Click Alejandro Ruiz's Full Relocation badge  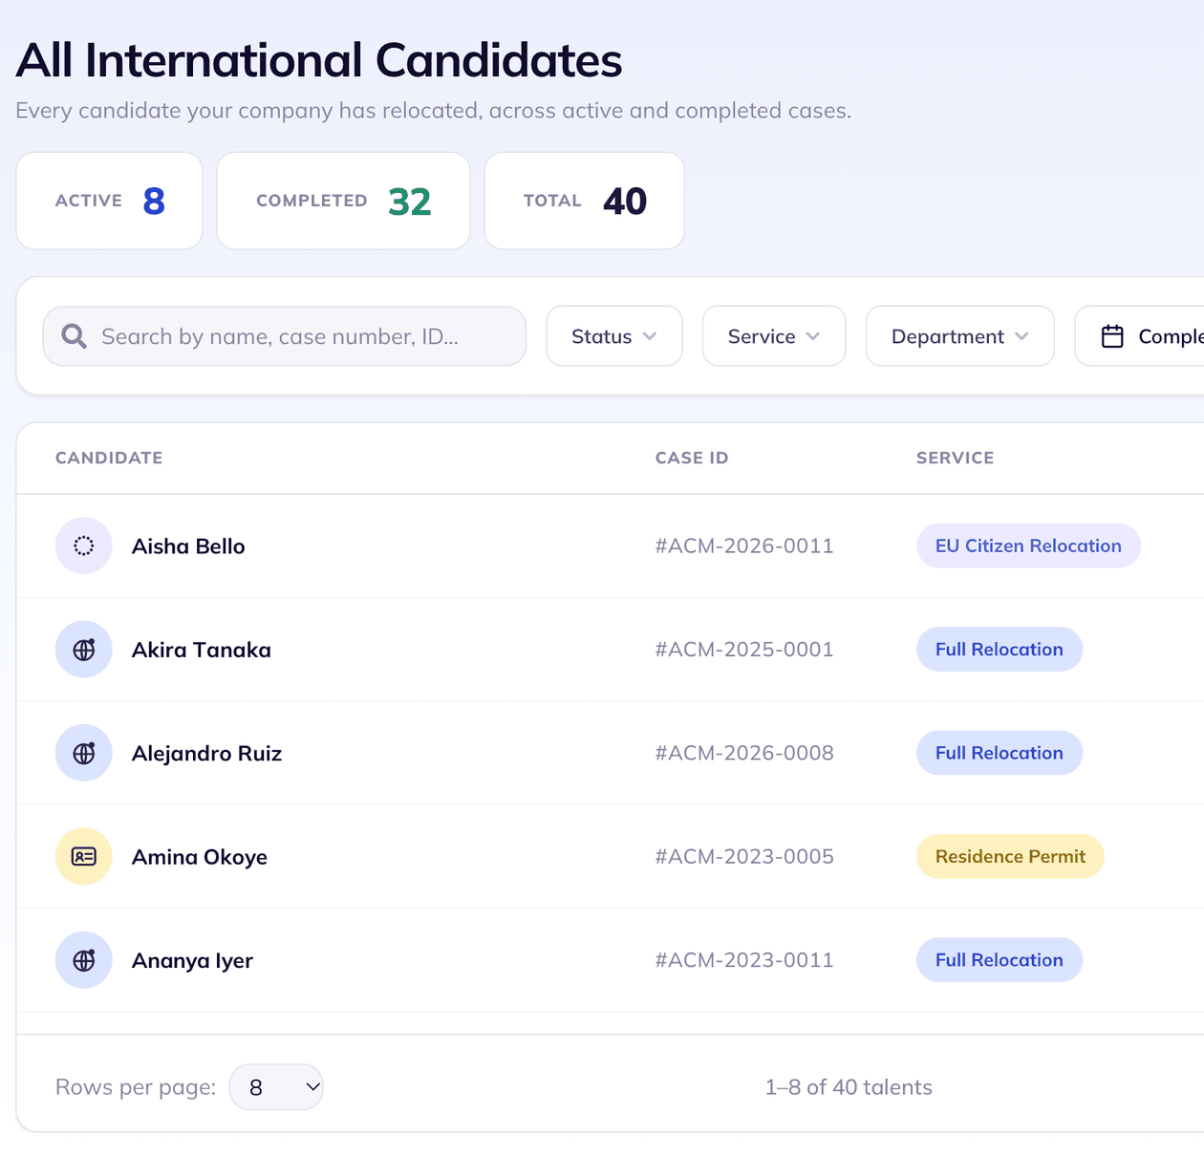tap(1000, 753)
